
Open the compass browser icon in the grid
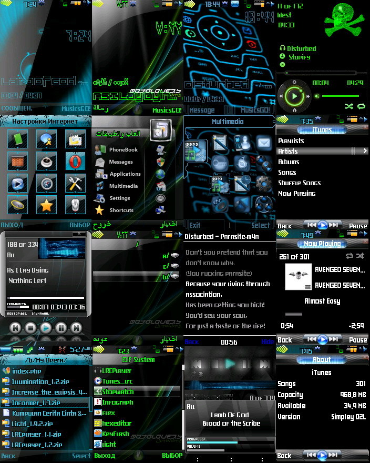pyautogui.click(x=46, y=184)
